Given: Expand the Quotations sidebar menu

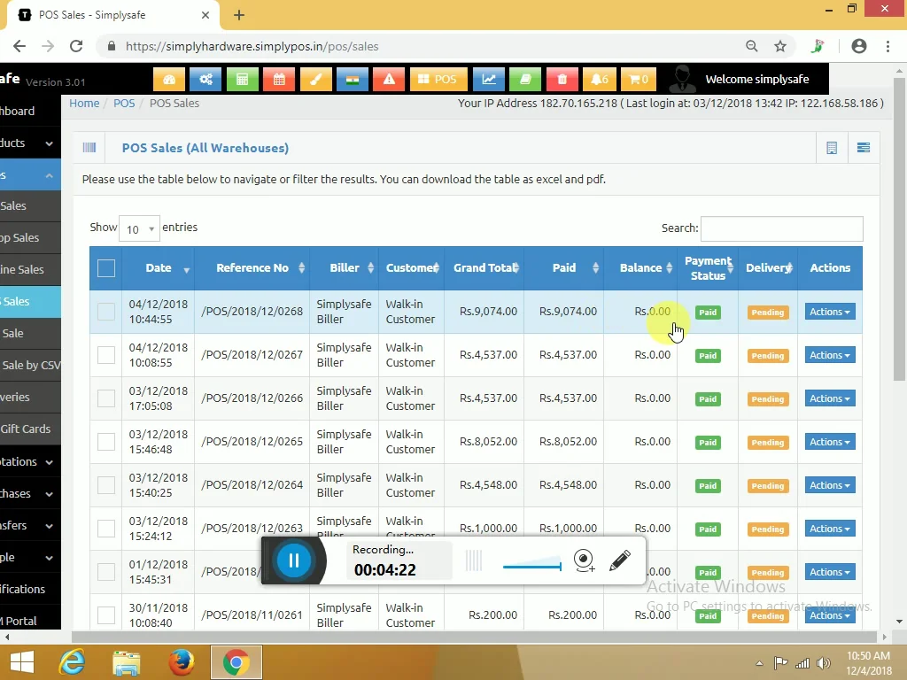Looking at the screenshot, I should pos(30,462).
